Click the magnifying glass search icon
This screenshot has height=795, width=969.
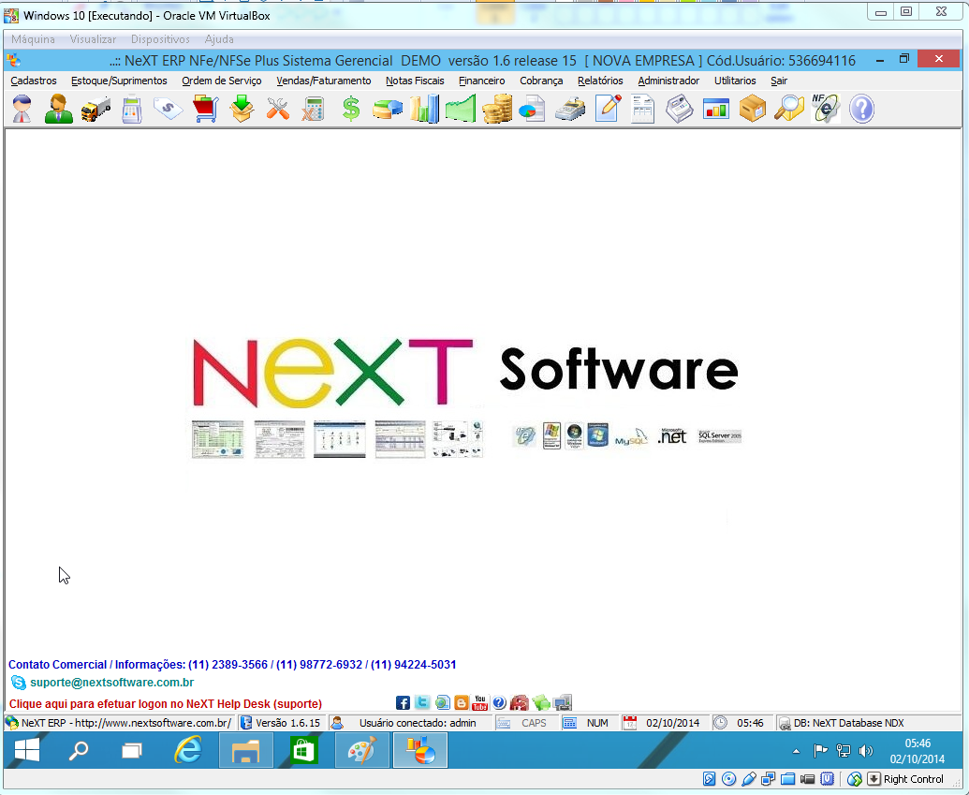tap(788, 109)
